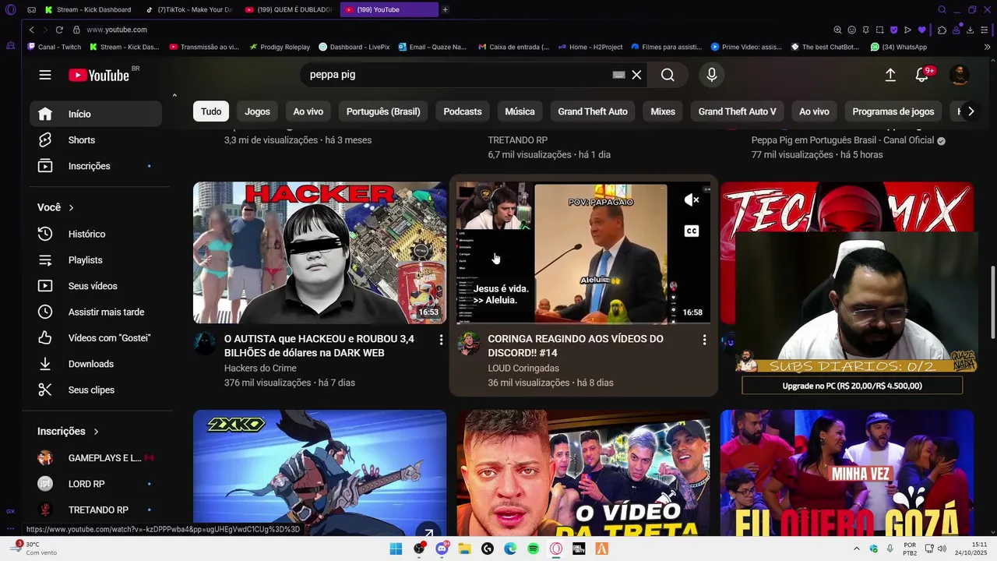The height and width of the screenshot is (561, 997).
Task: Open the Dashboard - LivePix bookmark
Action: coord(354,47)
